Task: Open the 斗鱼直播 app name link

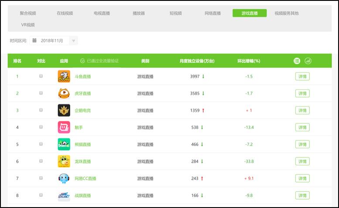Action: click(x=82, y=76)
